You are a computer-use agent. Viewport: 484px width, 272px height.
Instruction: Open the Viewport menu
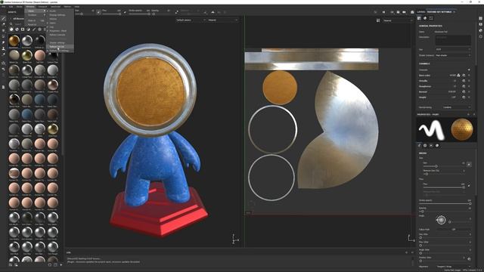(x=42, y=7)
